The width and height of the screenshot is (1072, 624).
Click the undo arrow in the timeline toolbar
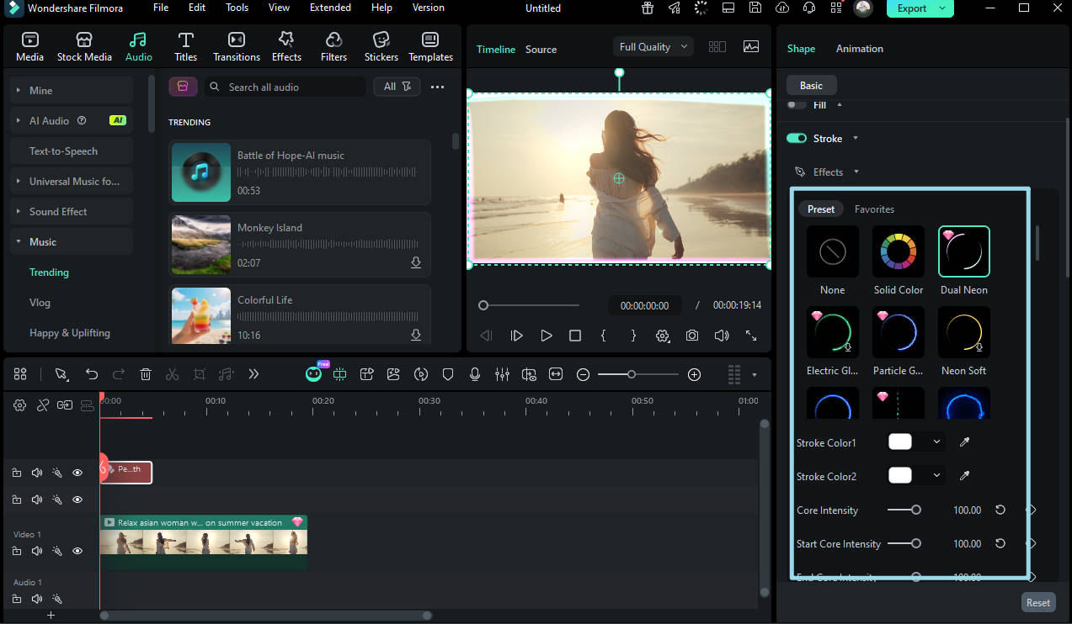click(x=92, y=375)
